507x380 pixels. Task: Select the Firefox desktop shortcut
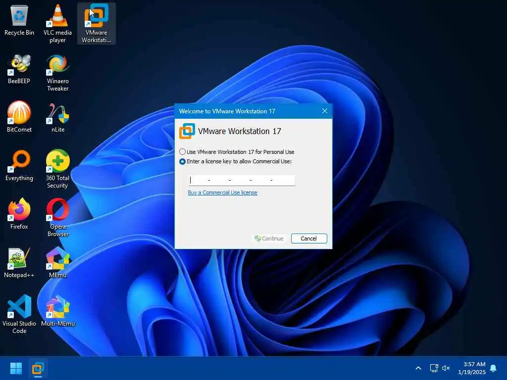click(19, 214)
